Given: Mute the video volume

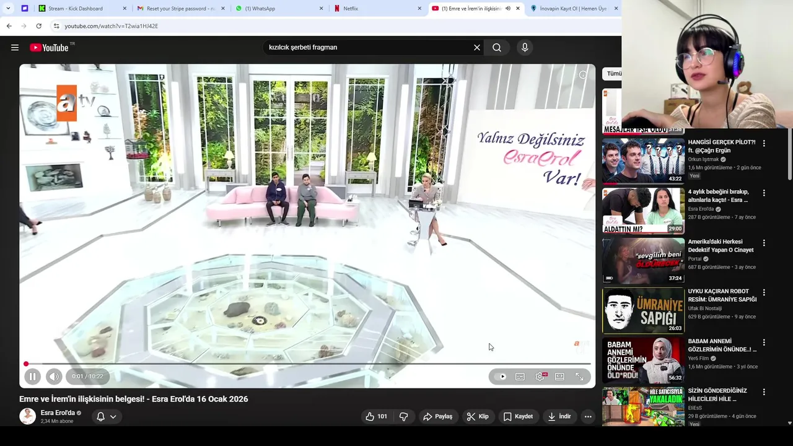Looking at the screenshot, I should tap(54, 377).
